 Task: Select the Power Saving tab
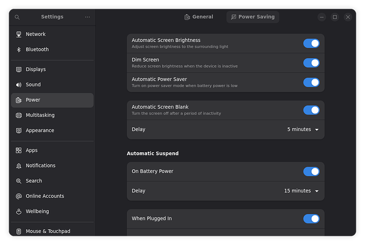click(252, 17)
